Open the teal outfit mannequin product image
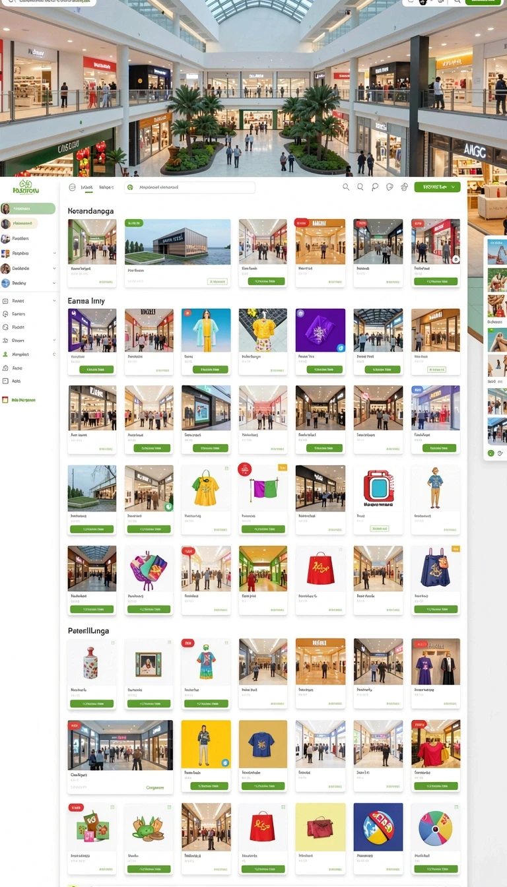 point(206,330)
